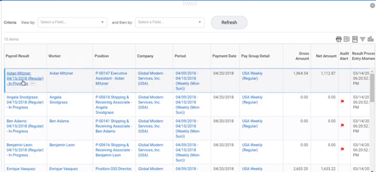
Task: Open period link in Ben Adams row
Action: [x=188, y=129]
